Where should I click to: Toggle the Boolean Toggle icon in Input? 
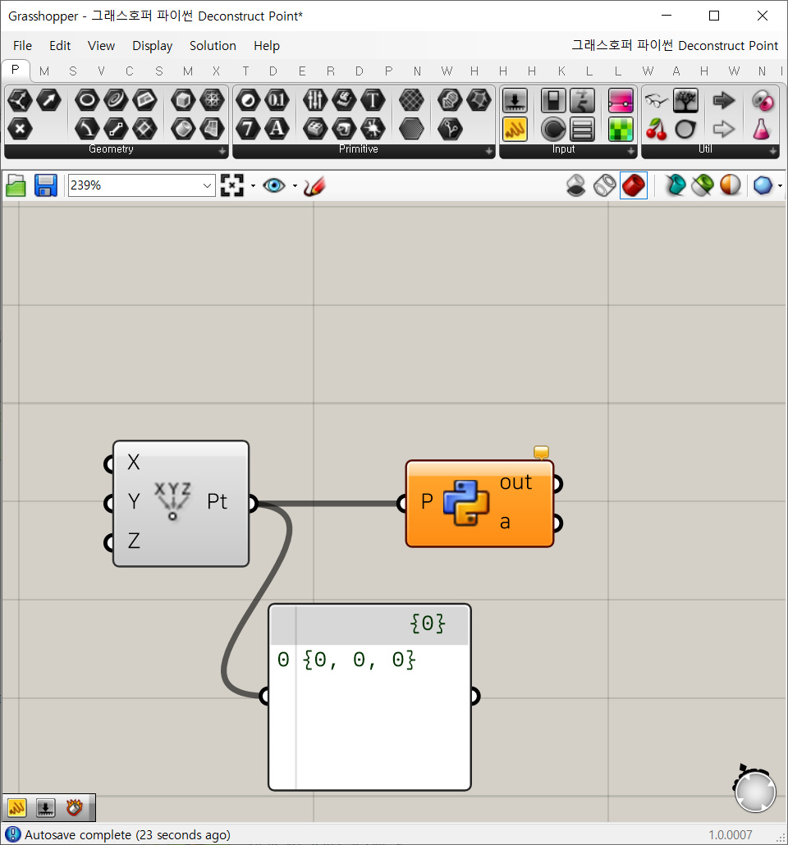(x=553, y=101)
